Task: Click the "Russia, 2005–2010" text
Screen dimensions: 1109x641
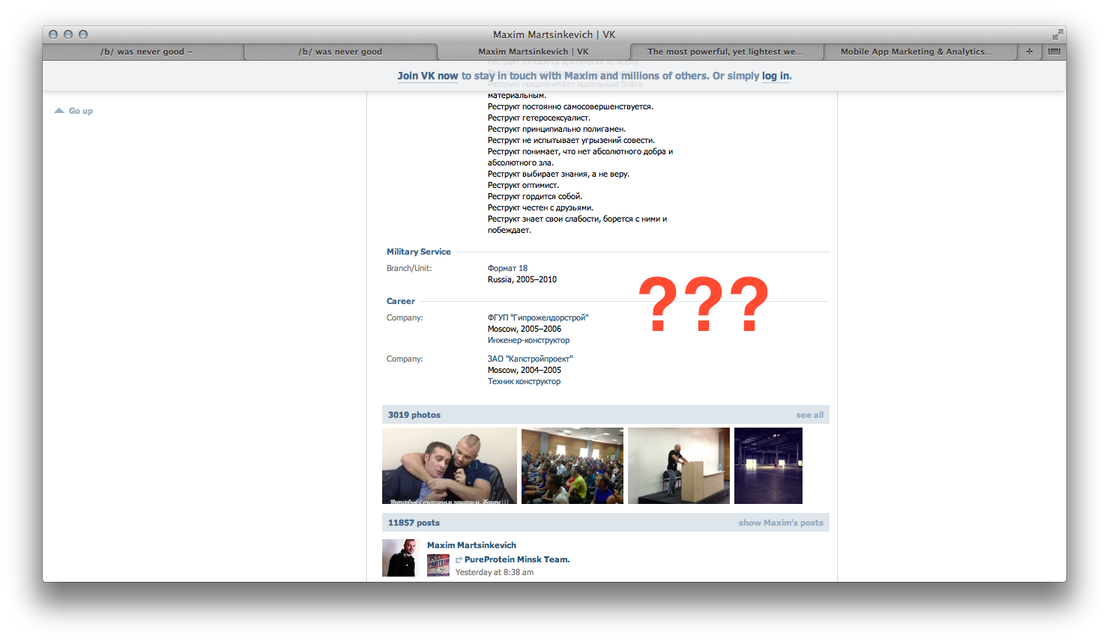Action: (522, 279)
